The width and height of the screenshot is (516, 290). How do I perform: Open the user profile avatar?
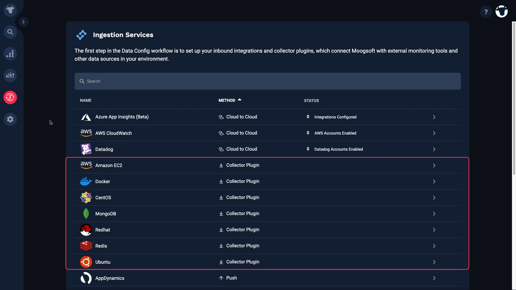pos(501,12)
